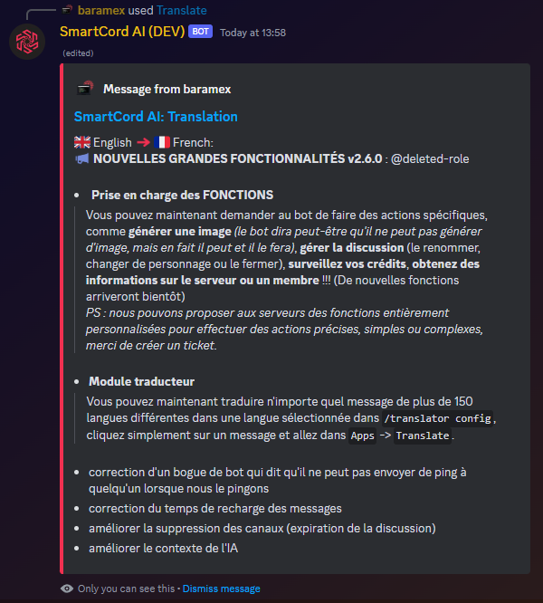Click the Translate inline code label in embed
The image size is (543, 603).
(423, 435)
